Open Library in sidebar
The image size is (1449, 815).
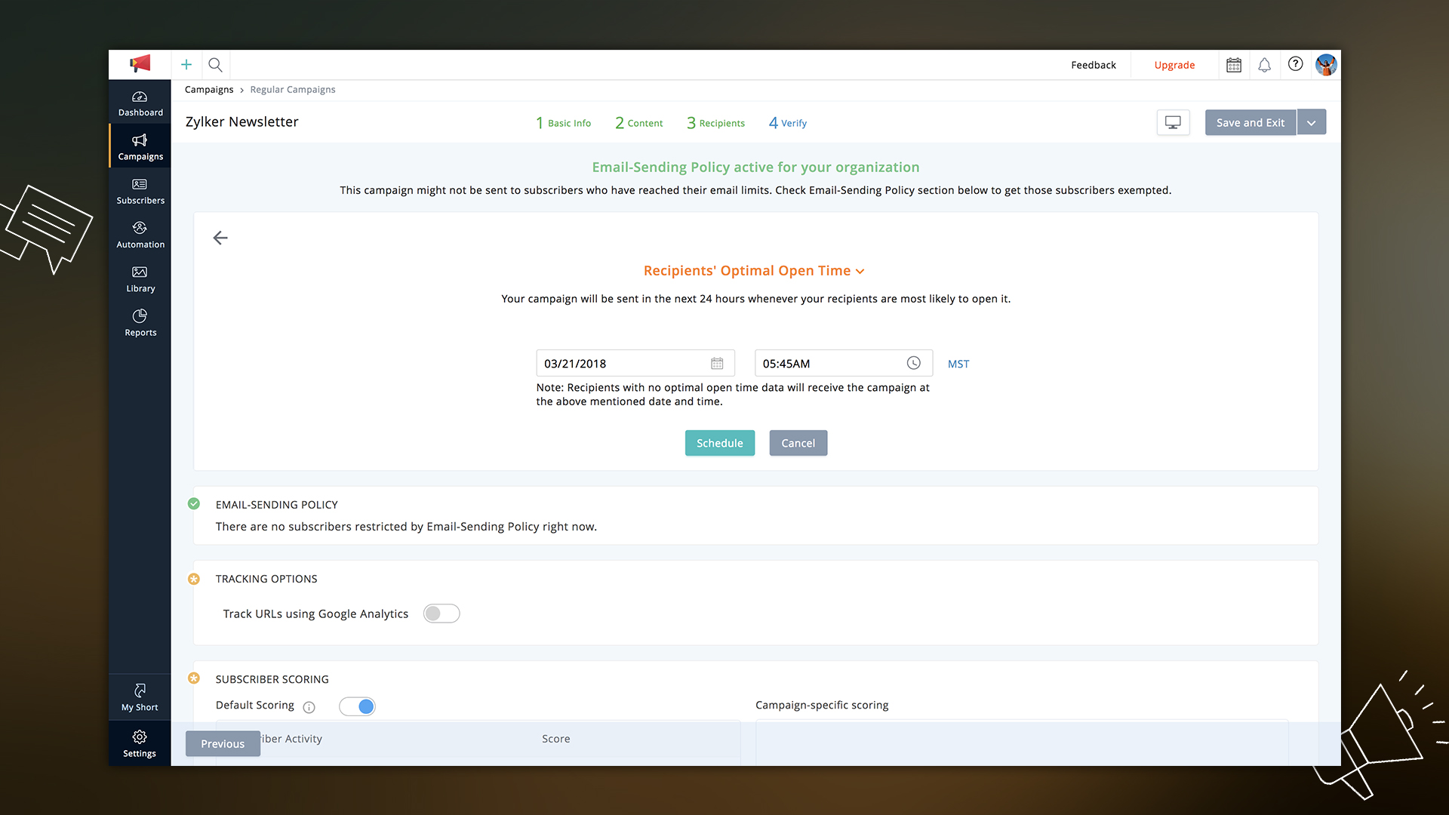tap(140, 279)
